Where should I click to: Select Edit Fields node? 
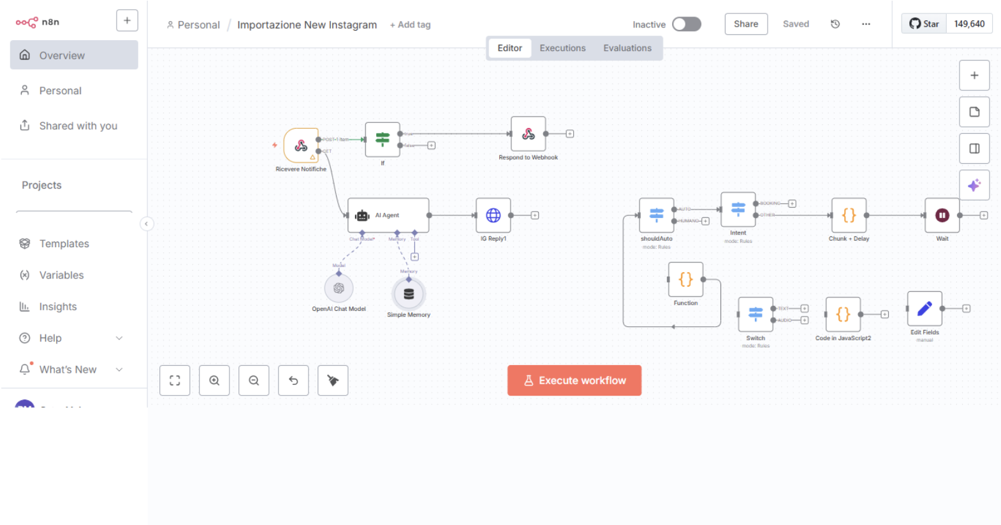tap(924, 309)
